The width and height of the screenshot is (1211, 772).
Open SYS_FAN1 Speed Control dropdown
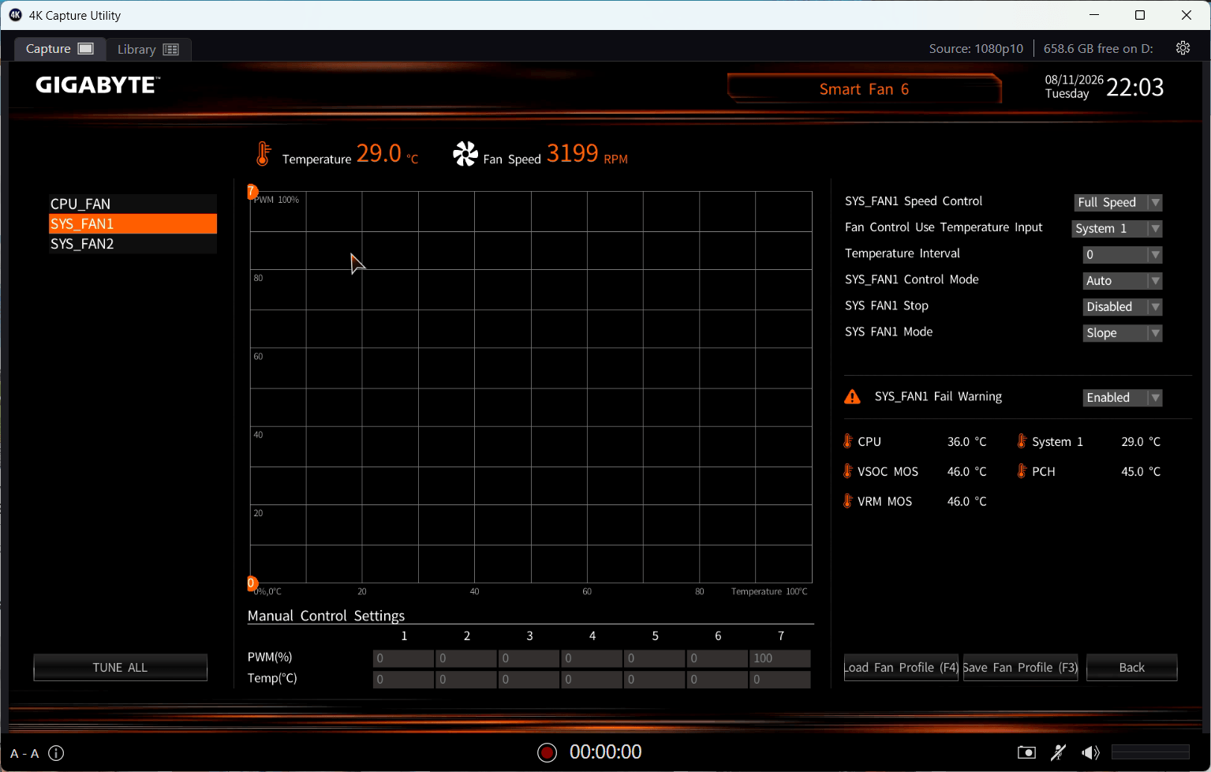[x=1118, y=203]
